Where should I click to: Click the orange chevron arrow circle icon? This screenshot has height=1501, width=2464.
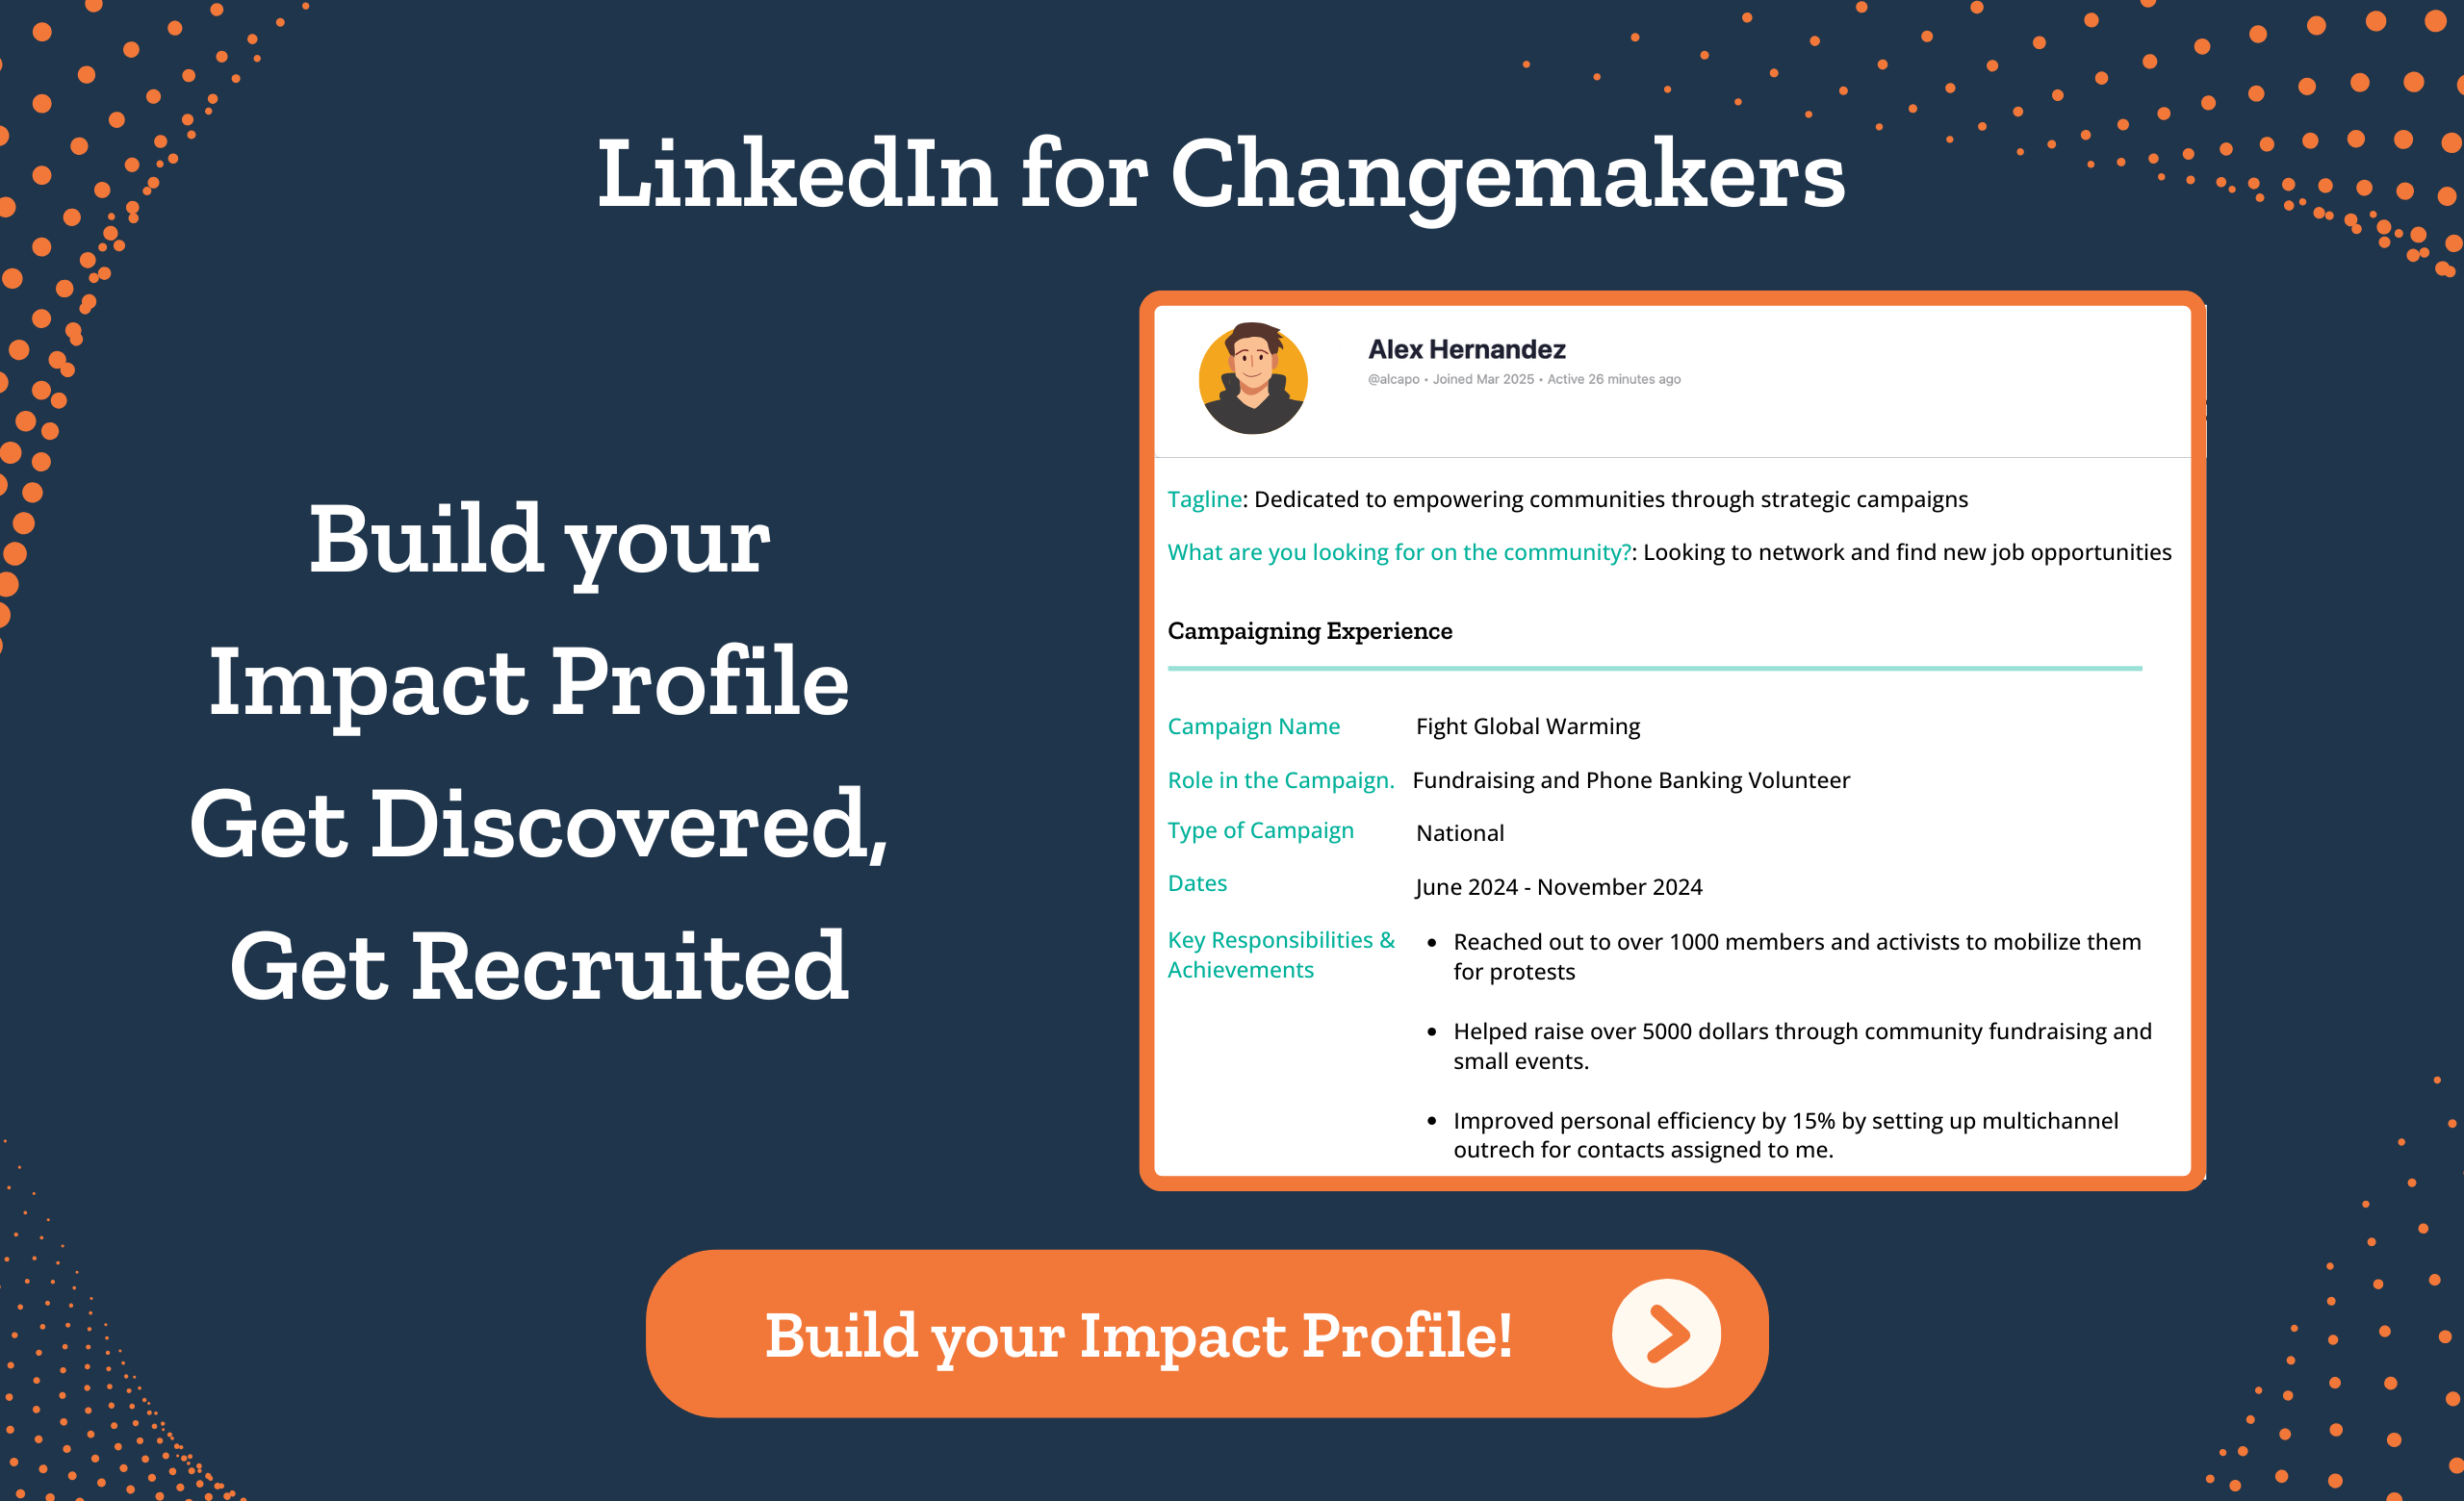pyautogui.click(x=1665, y=1334)
